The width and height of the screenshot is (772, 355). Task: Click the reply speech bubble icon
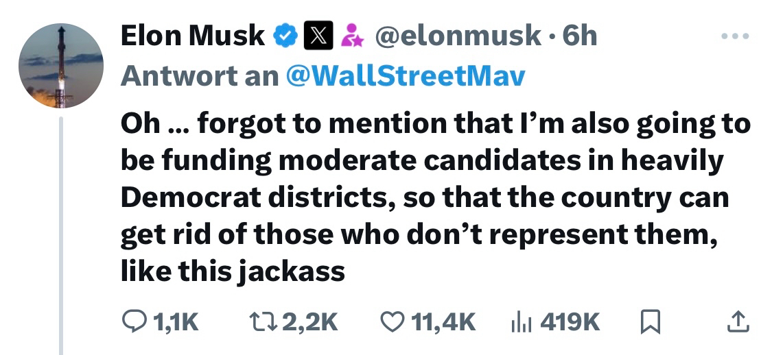click(134, 322)
